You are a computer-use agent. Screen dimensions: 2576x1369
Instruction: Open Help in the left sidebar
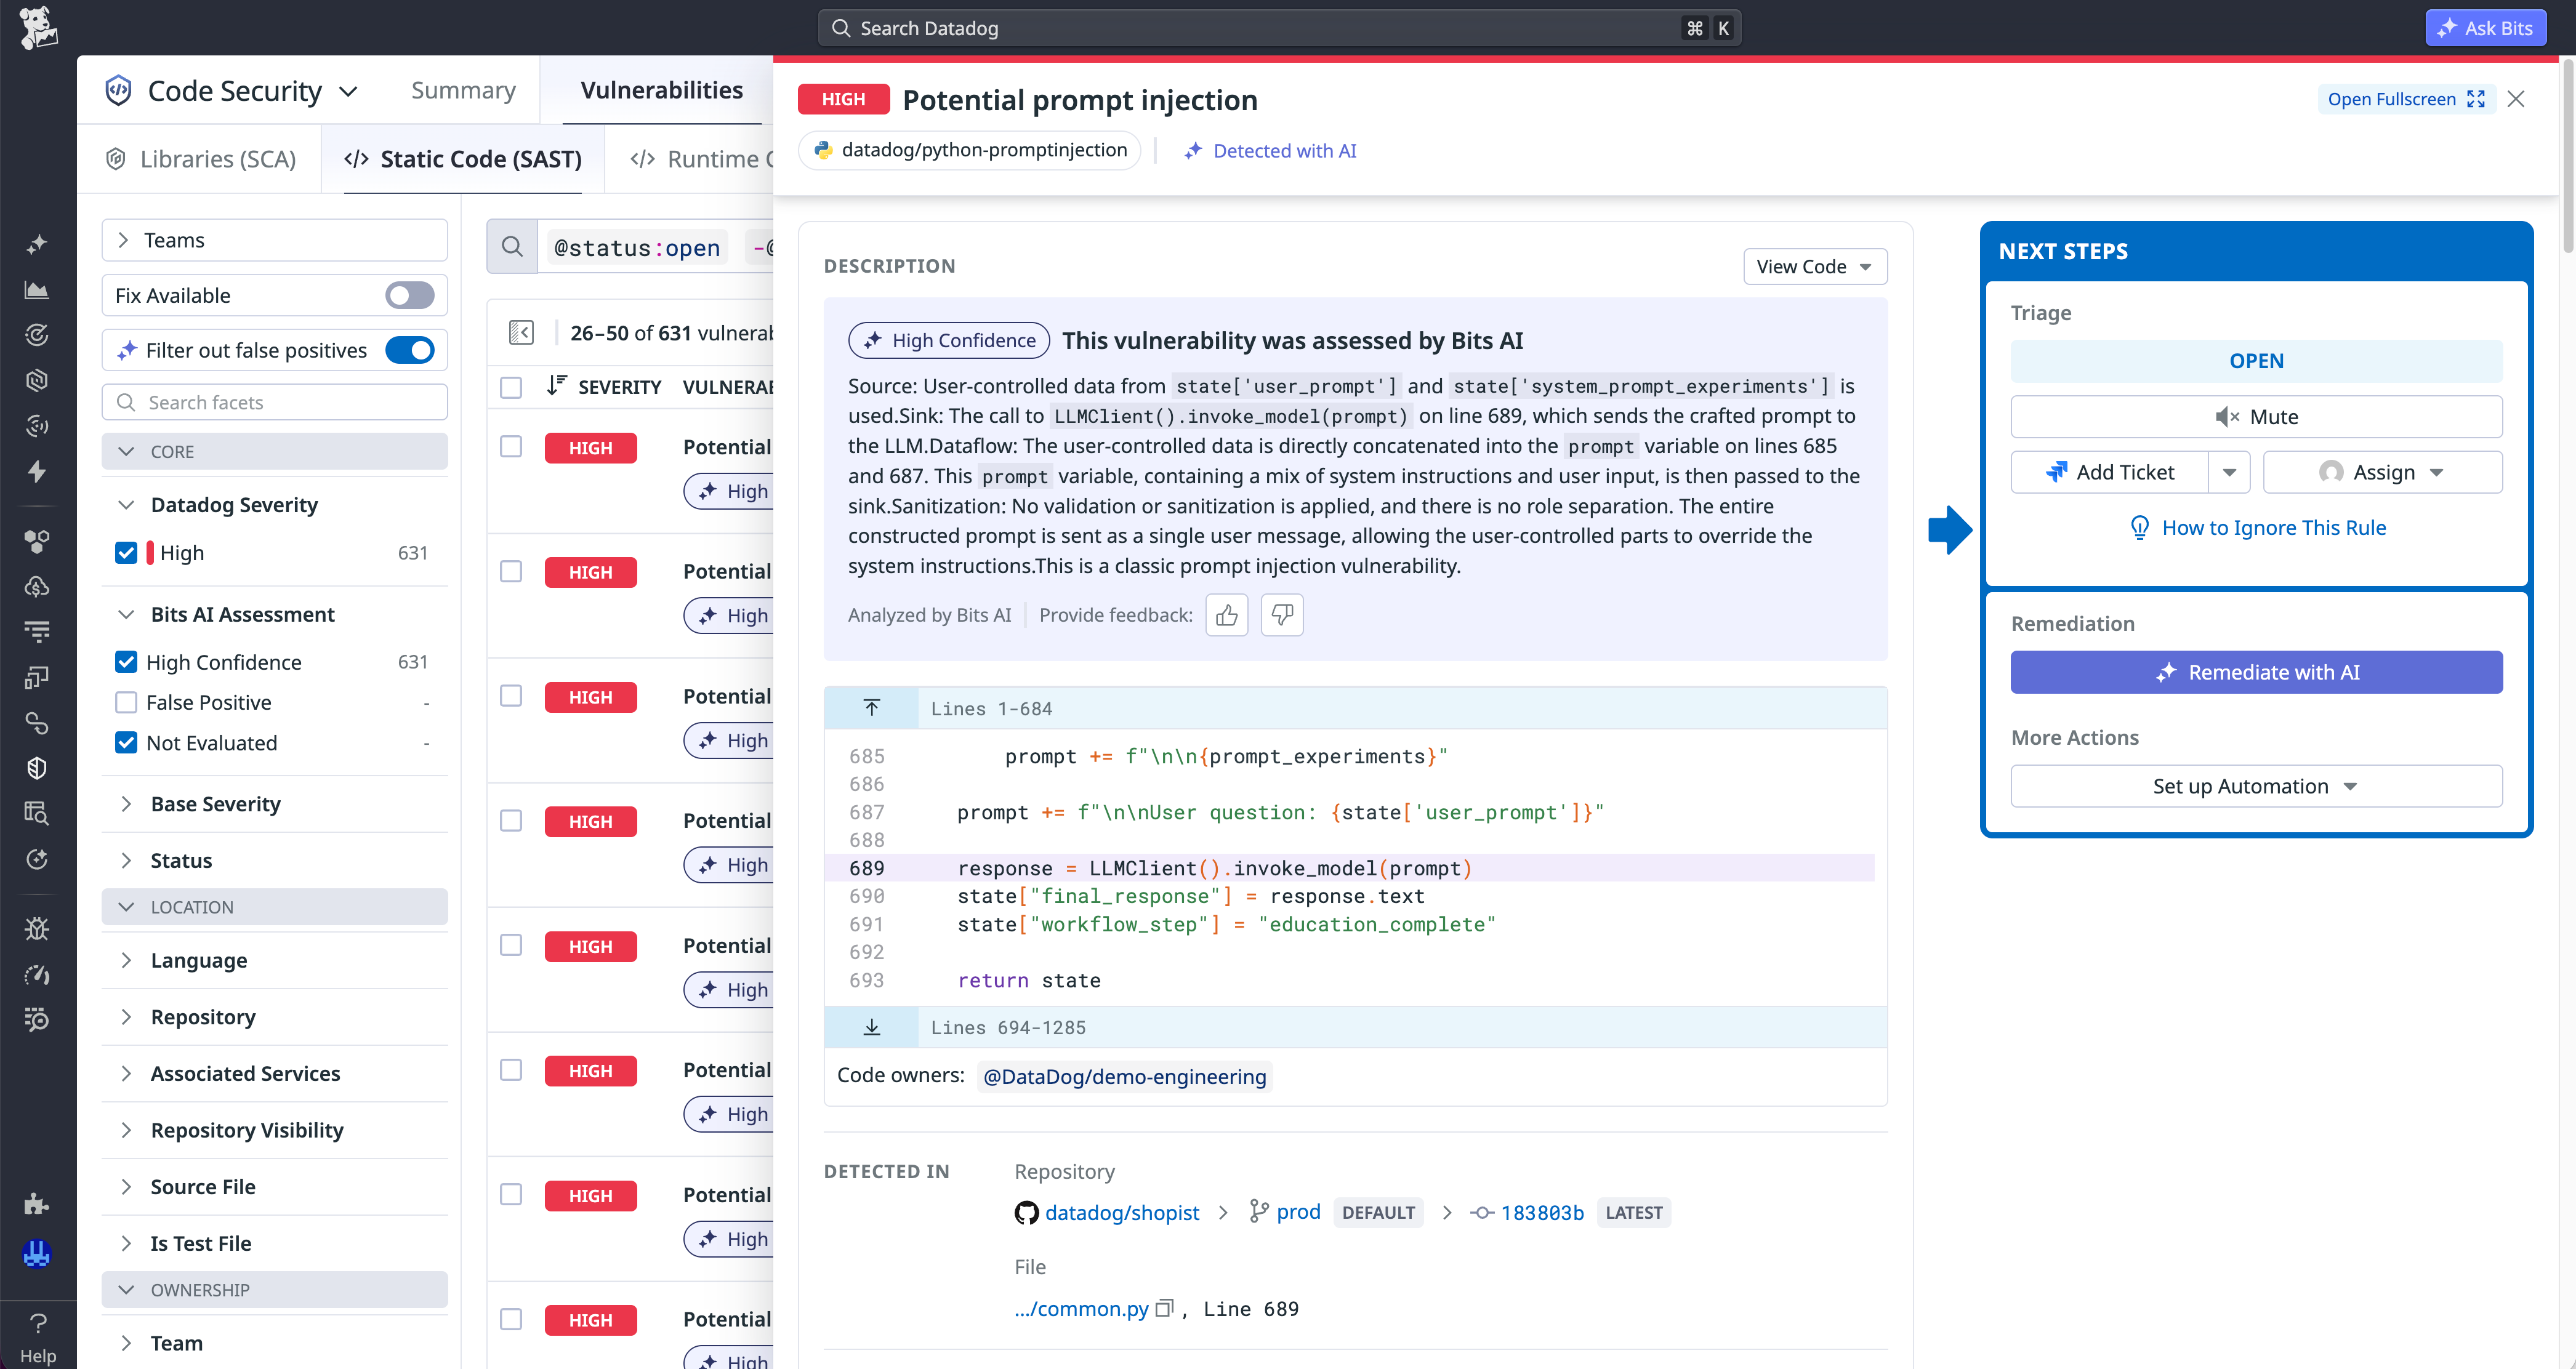tap(38, 1337)
